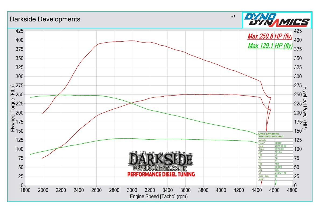Click the 3000 rpm axis label
The image size is (323, 218).
click(132, 190)
